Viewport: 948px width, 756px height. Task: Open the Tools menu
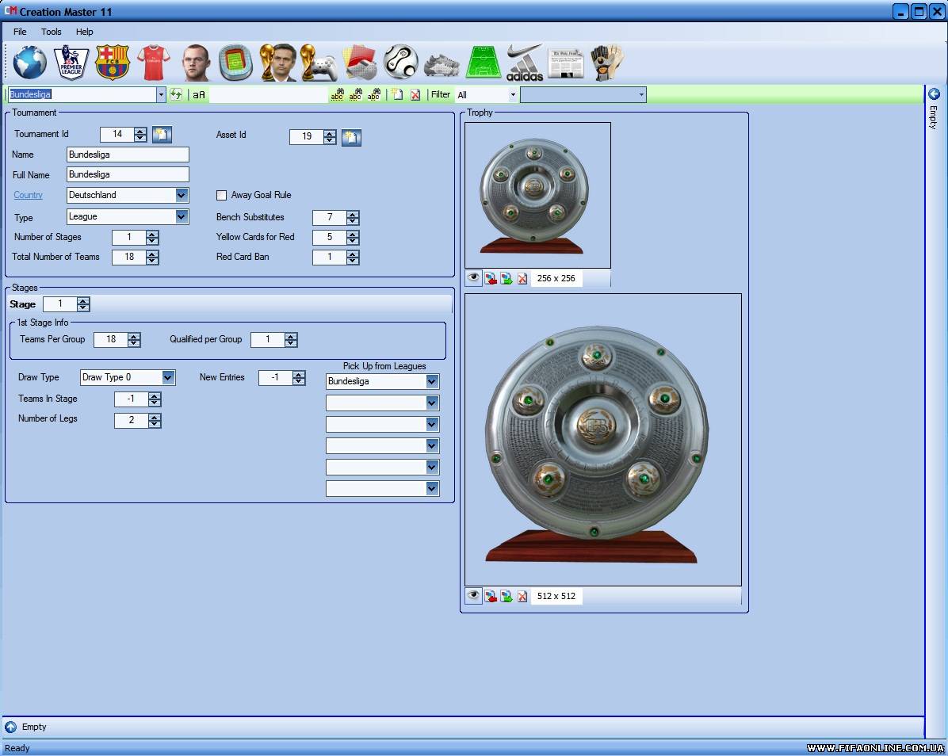[x=52, y=32]
